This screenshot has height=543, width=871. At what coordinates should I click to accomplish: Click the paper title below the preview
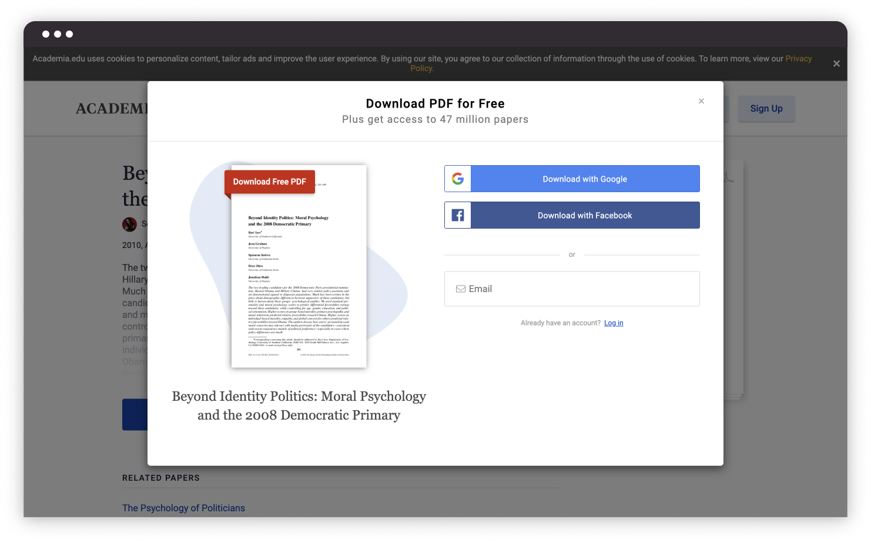point(299,405)
